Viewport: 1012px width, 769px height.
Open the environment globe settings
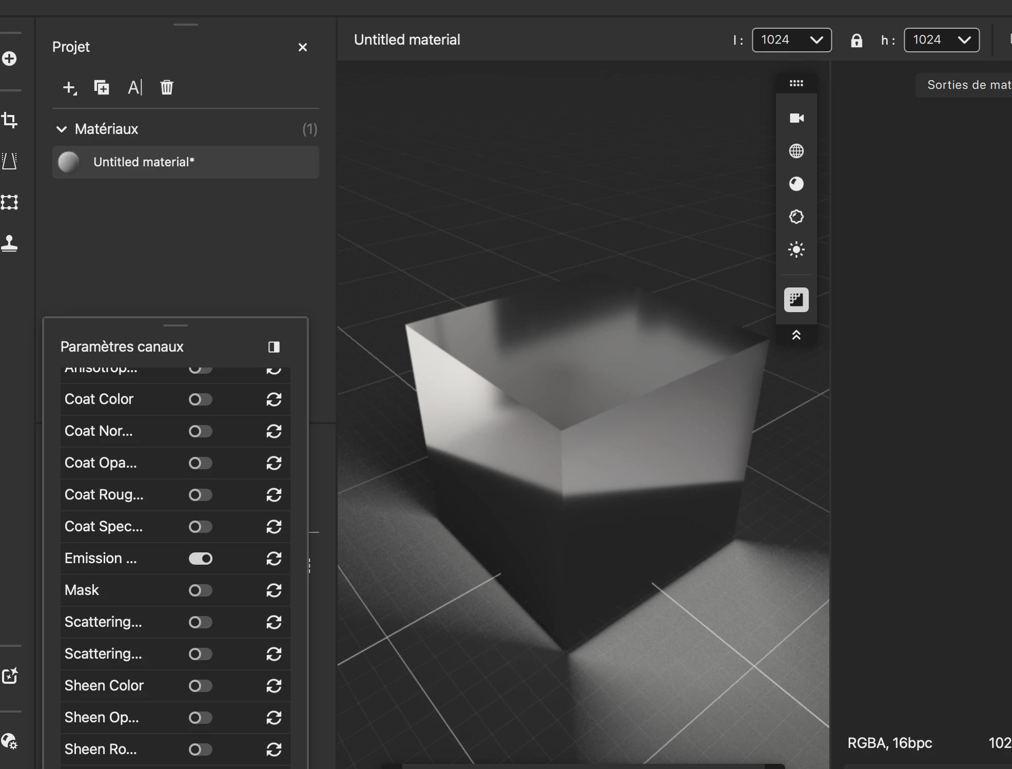[796, 151]
